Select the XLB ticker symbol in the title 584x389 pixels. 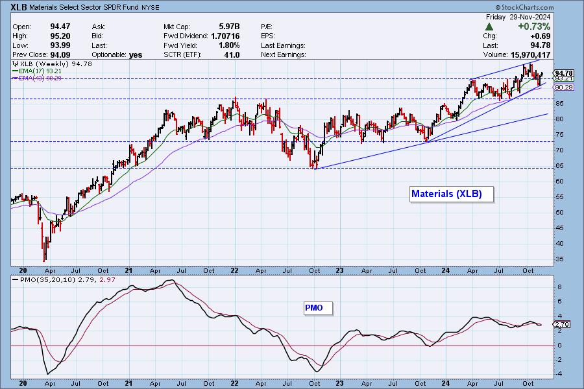point(19,7)
